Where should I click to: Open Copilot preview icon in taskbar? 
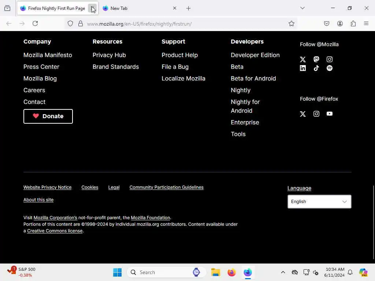[x=363, y=272]
